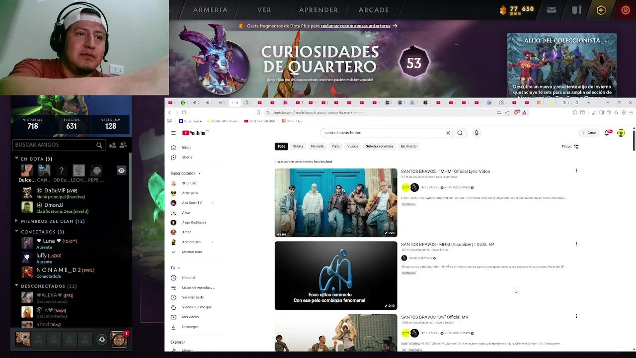Select the Visto filter chip
The width and height of the screenshot is (636, 358).
pos(335,146)
